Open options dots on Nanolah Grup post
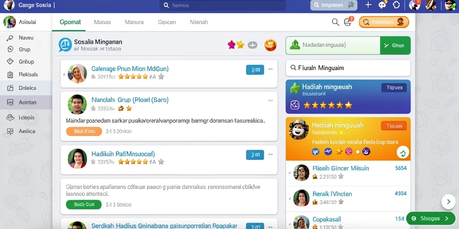Screen dimensions: 459x229 [270, 101]
